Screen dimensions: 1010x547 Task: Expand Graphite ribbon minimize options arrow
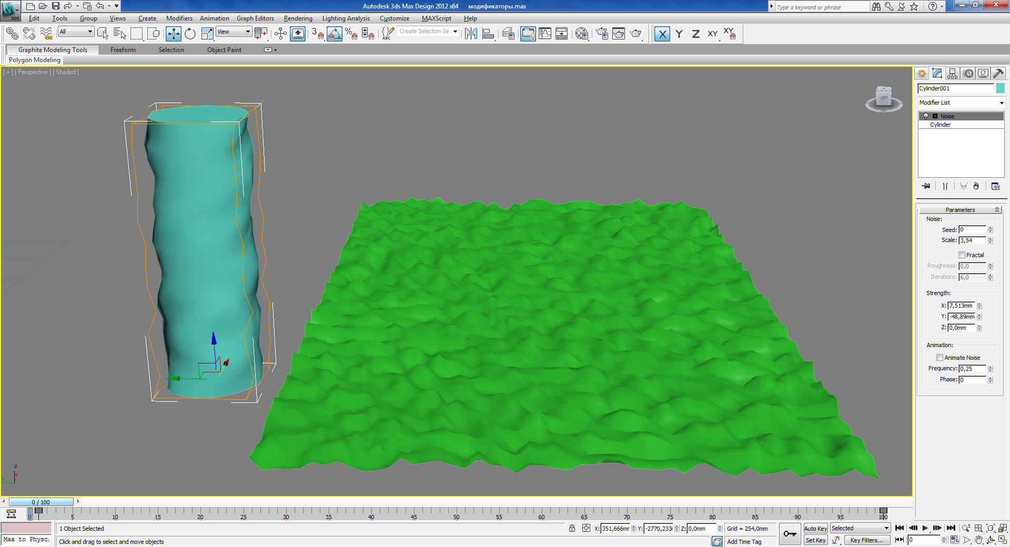click(275, 50)
